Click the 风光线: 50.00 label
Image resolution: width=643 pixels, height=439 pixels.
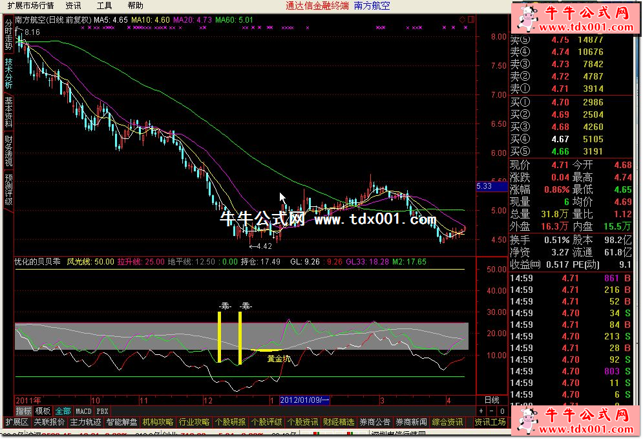90,261
